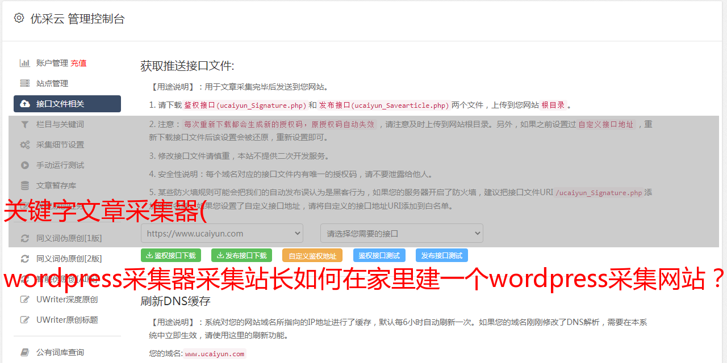
Task: Click the server icon for 站点管理
Action: pyautogui.click(x=25, y=83)
